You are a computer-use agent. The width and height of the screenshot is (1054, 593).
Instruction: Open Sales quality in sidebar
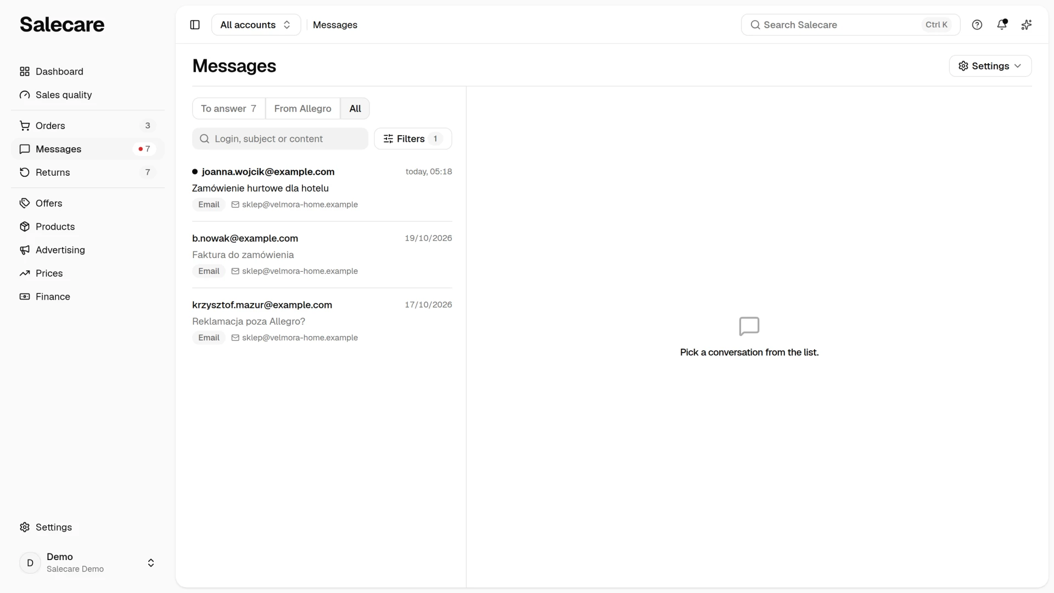tap(88, 95)
